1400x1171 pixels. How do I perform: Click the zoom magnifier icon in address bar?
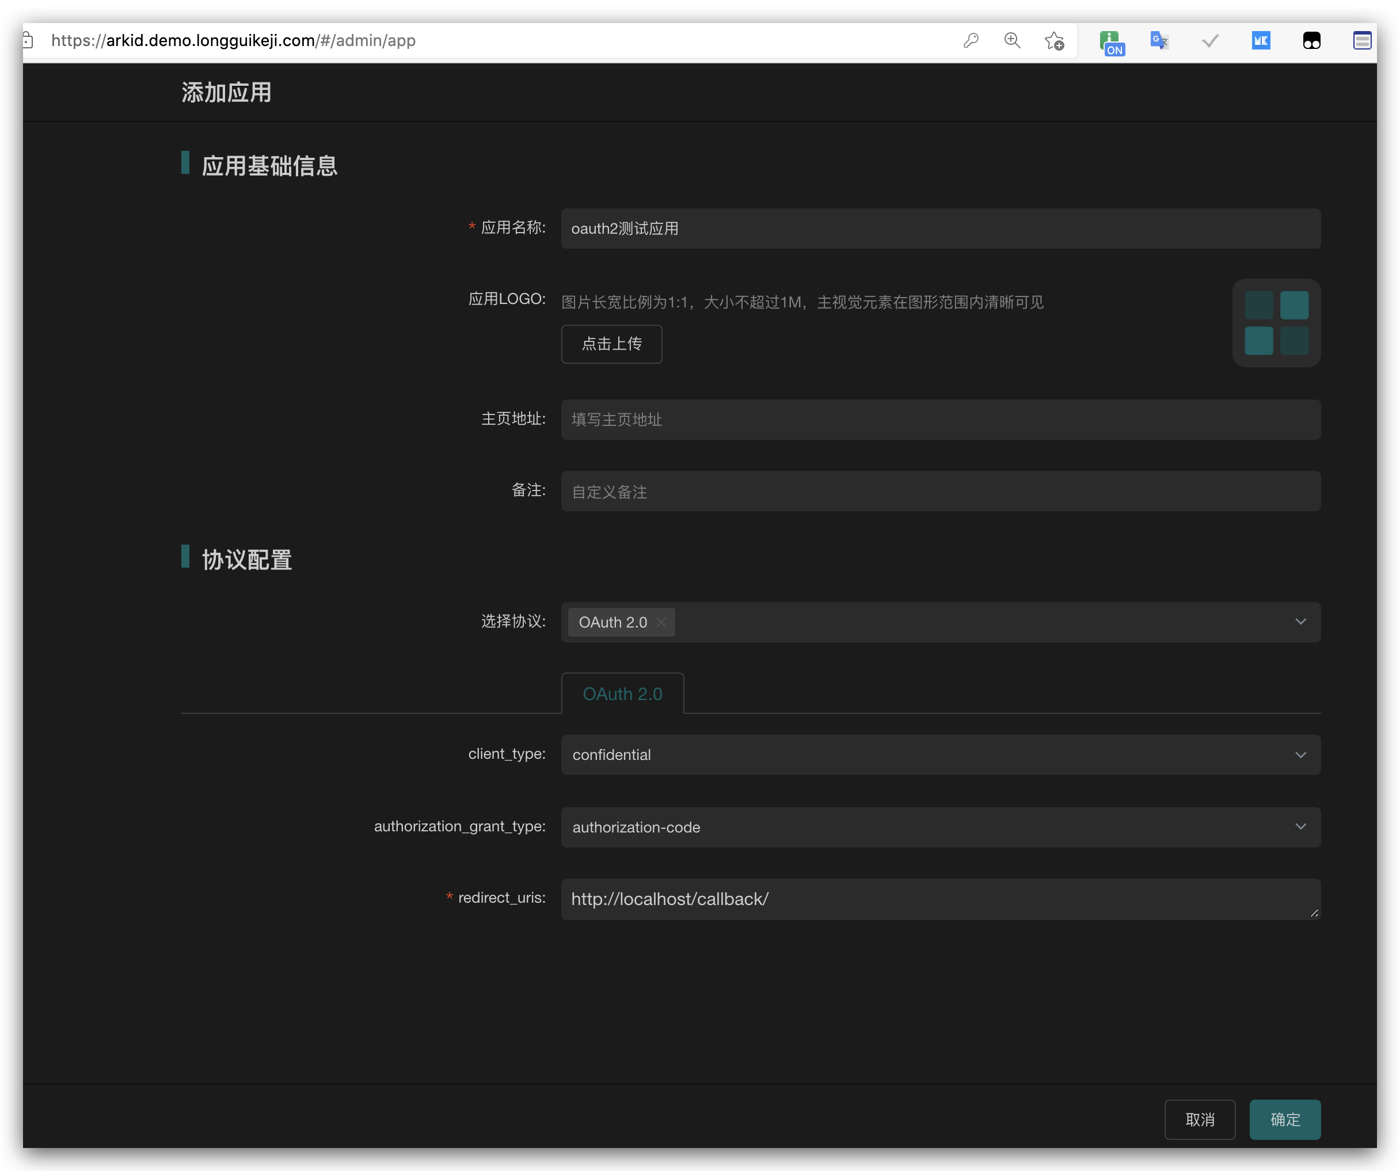pyautogui.click(x=1012, y=41)
